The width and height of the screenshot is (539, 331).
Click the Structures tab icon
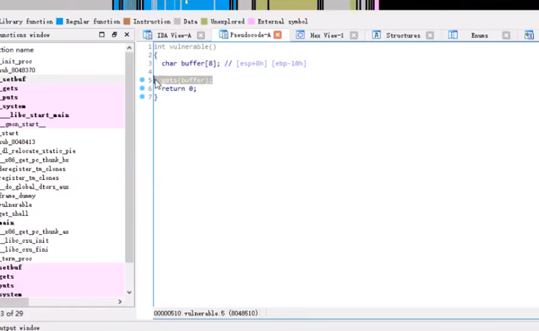pyautogui.click(x=376, y=35)
